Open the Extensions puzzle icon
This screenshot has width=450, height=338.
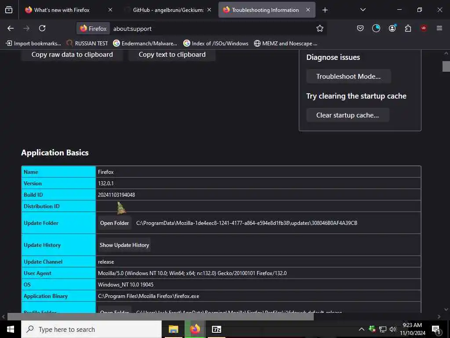408,28
